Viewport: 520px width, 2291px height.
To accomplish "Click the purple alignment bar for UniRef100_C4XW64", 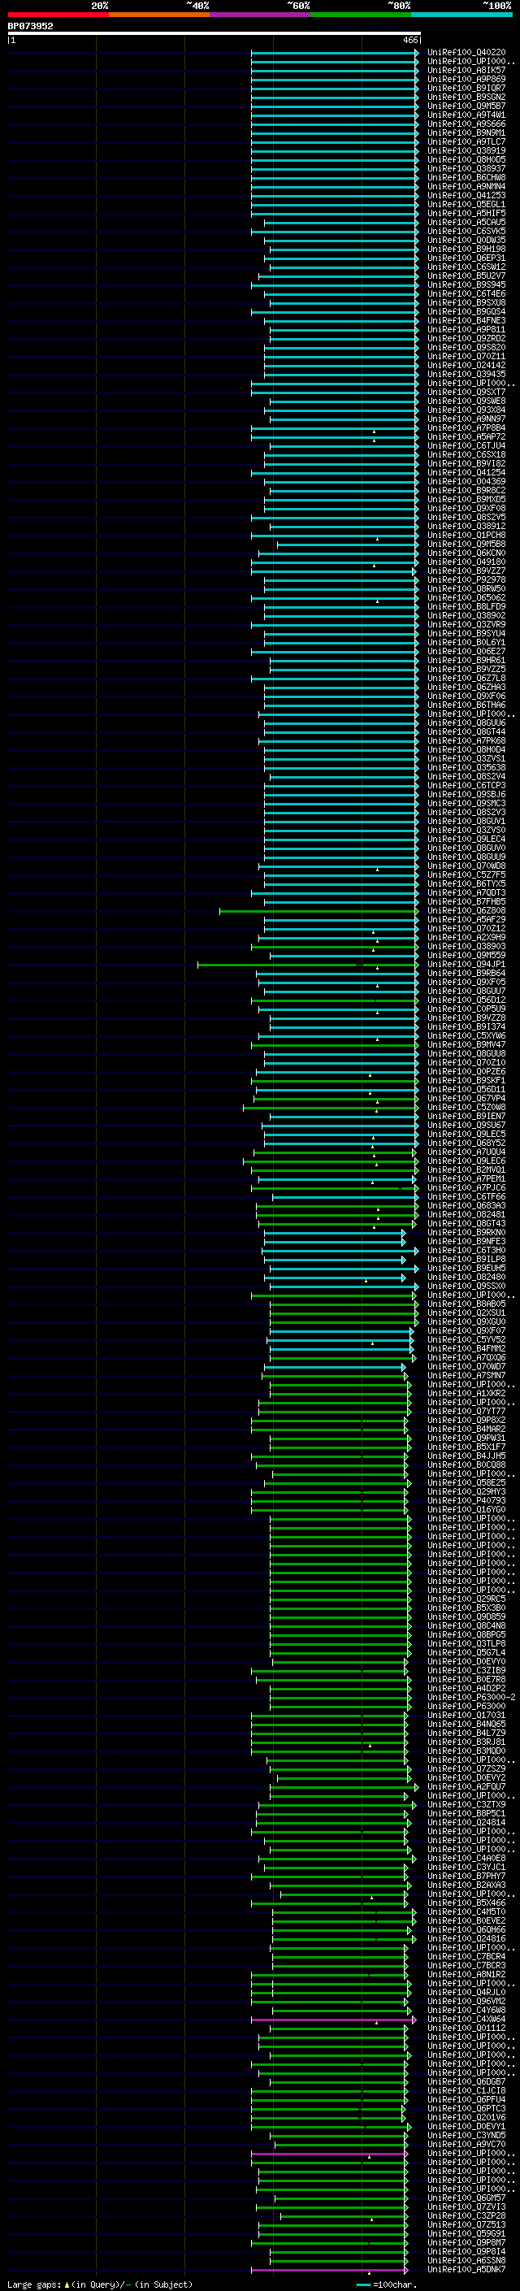I will pyautogui.click(x=333, y=2020).
